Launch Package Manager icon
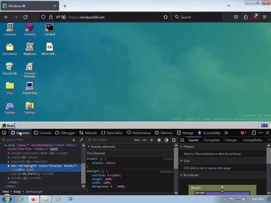Viewport: 271px width, 203px height. click(30, 70)
